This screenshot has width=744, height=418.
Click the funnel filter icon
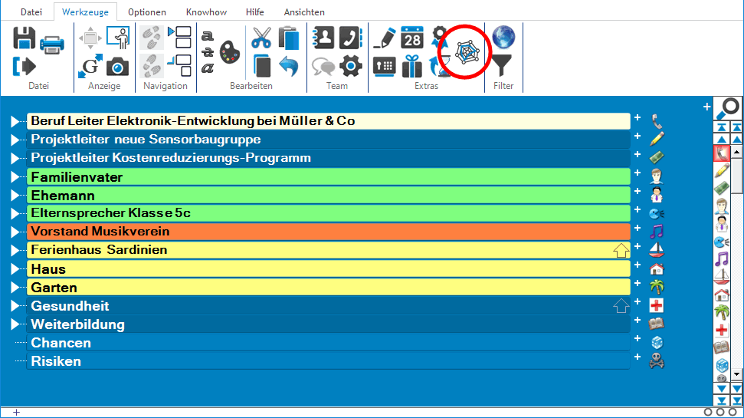coord(503,64)
